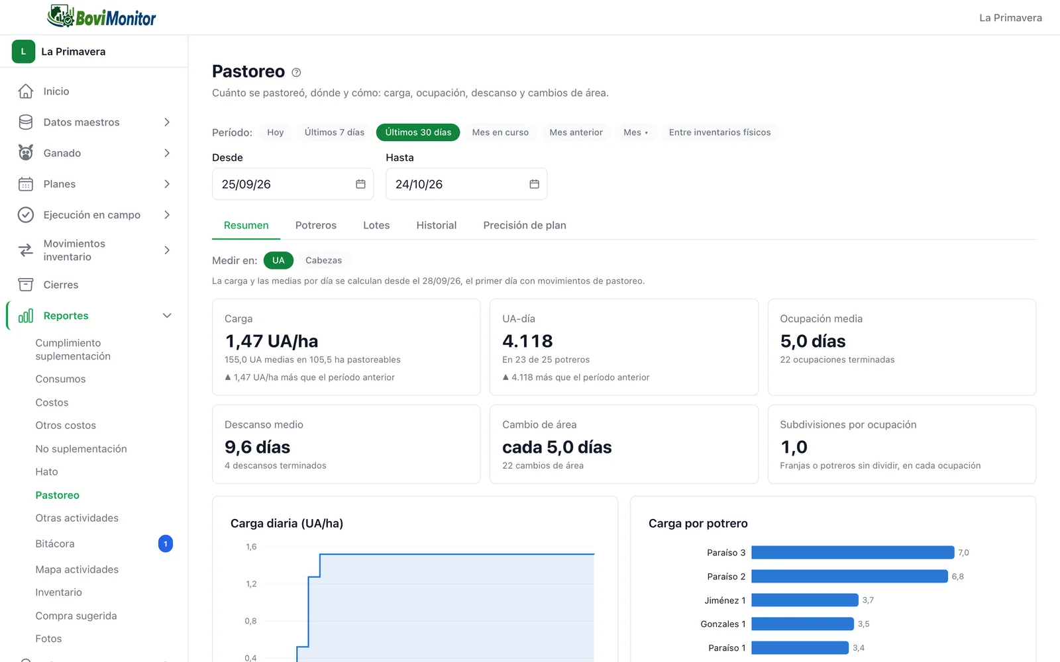The height and width of the screenshot is (662, 1060).
Task: Click the Bitácora notification badge
Action: pyautogui.click(x=166, y=544)
